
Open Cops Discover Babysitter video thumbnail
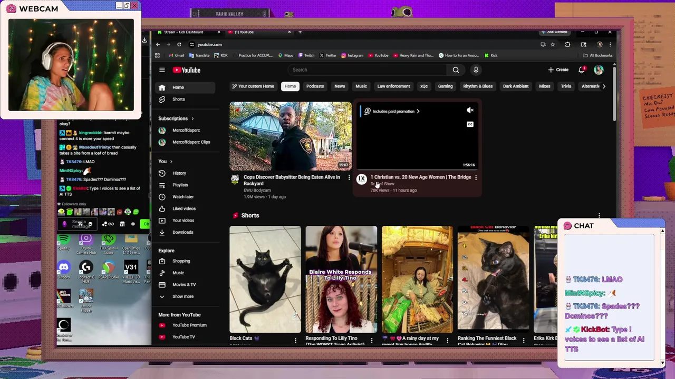coord(291,136)
